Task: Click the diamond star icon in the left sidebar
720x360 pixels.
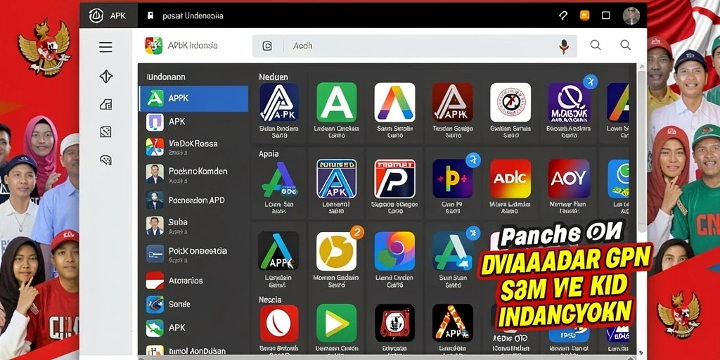Action: (106, 76)
